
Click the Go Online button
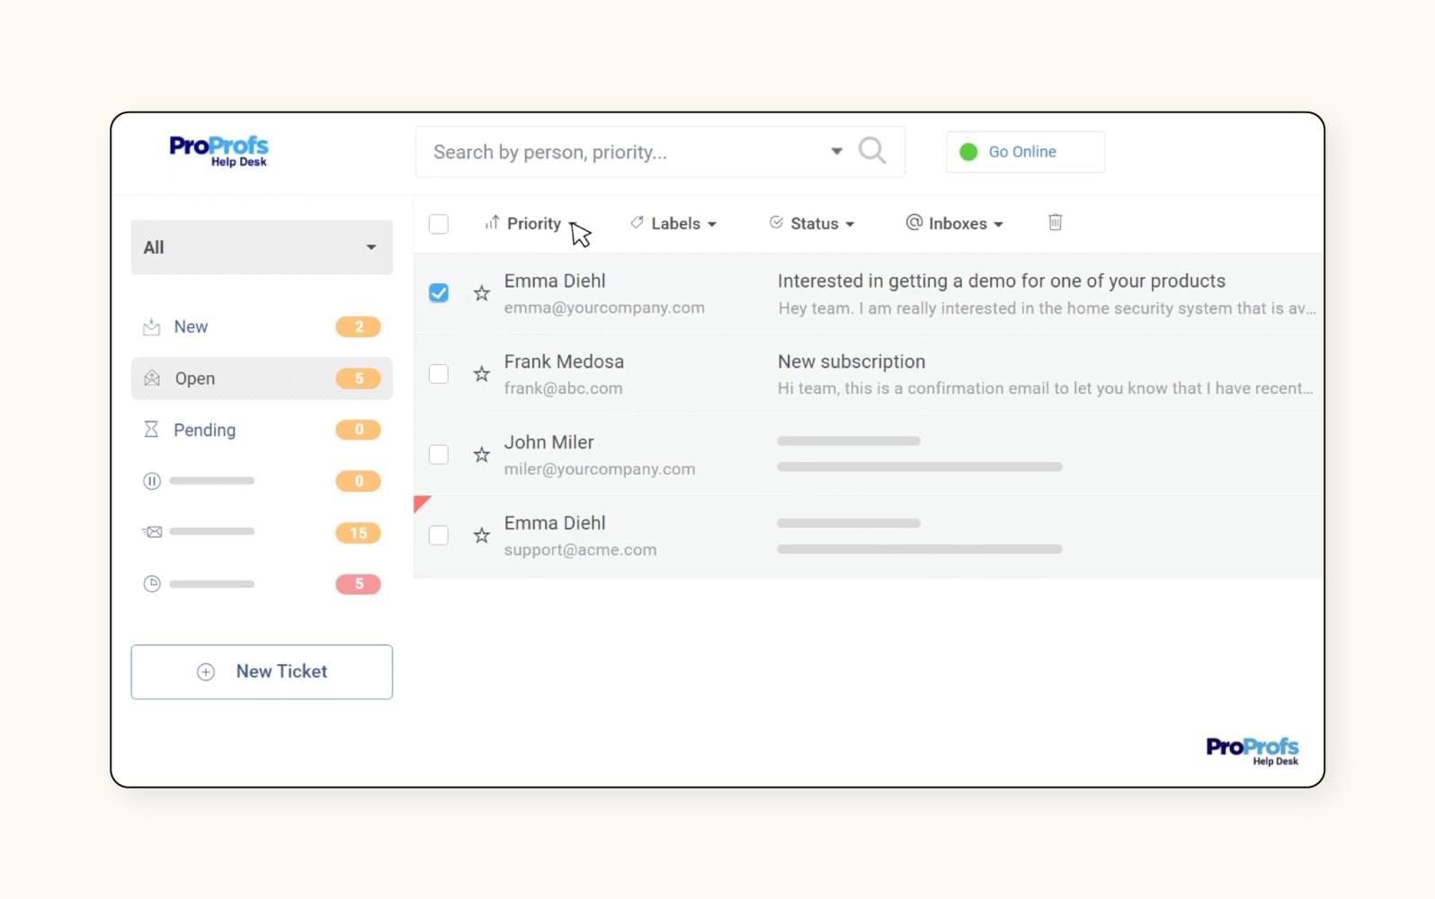[1025, 152]
